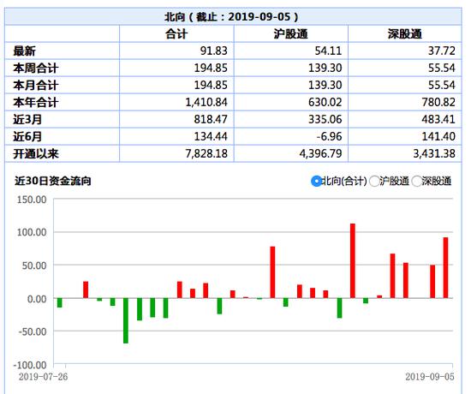
Task: Click the value 335.06
Action: 325,119
